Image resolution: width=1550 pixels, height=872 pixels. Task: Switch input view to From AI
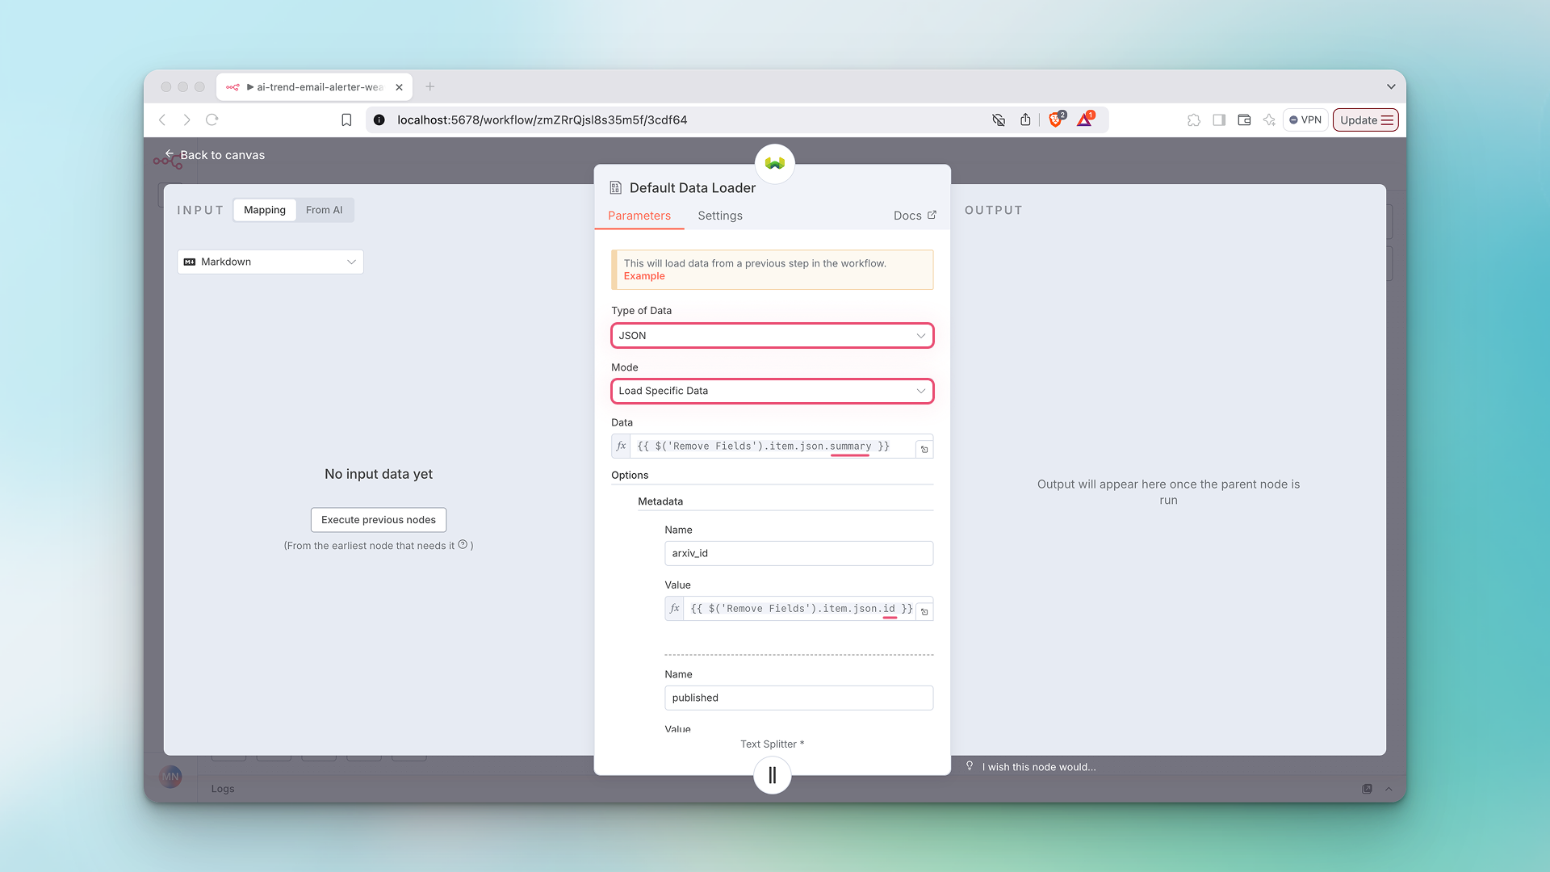click(x=324, y=210)
